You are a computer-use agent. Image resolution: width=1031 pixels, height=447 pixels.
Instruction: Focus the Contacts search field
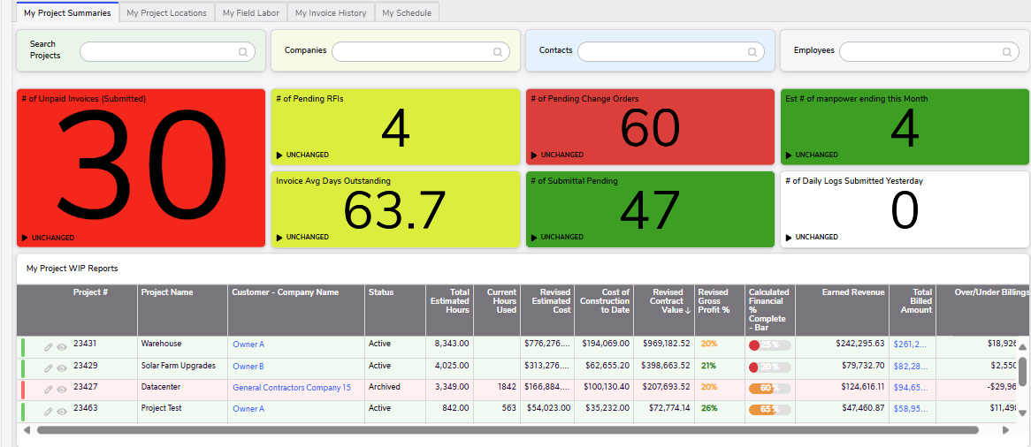pyautogui.click(x=670, y=52)
